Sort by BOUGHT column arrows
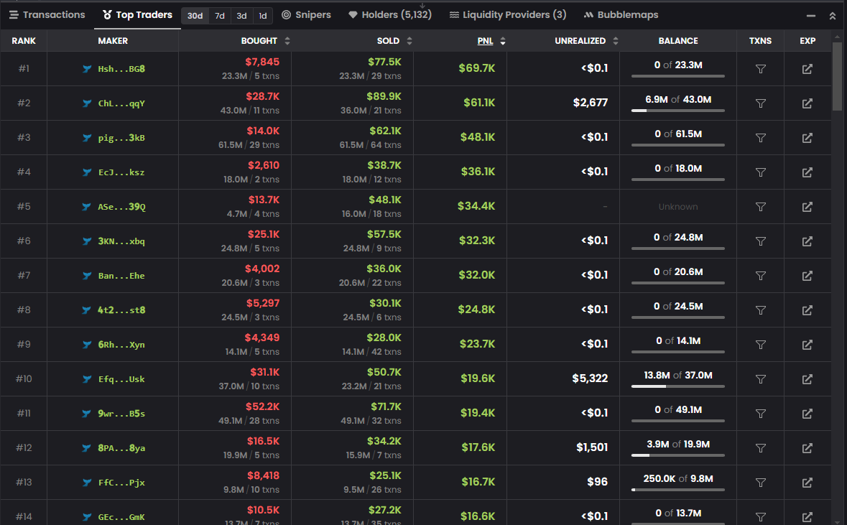 287,41
